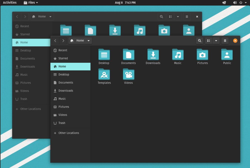250x168 pixels.
Task: Open the Activities overview
Action: 10,2
